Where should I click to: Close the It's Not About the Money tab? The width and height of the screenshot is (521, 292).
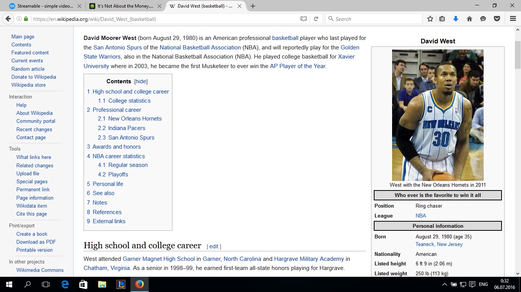159,6
